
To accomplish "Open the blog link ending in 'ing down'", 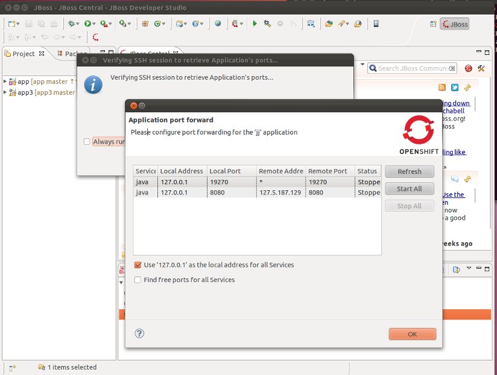I will 456,103.
